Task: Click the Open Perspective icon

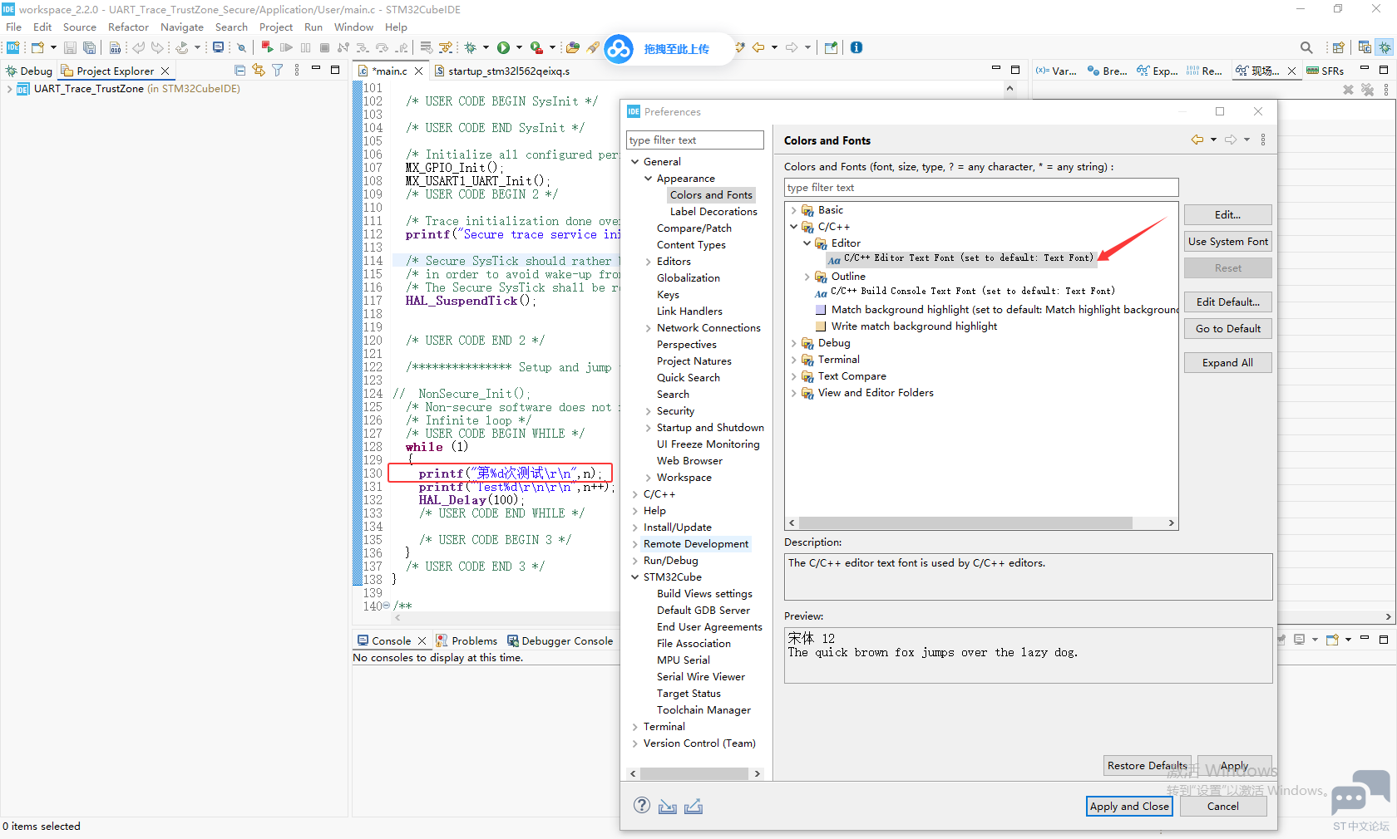Action: [x=1338, y=48]
